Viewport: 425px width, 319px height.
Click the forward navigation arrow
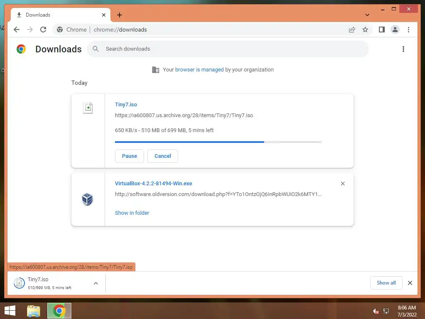click(x=30, y=29)
